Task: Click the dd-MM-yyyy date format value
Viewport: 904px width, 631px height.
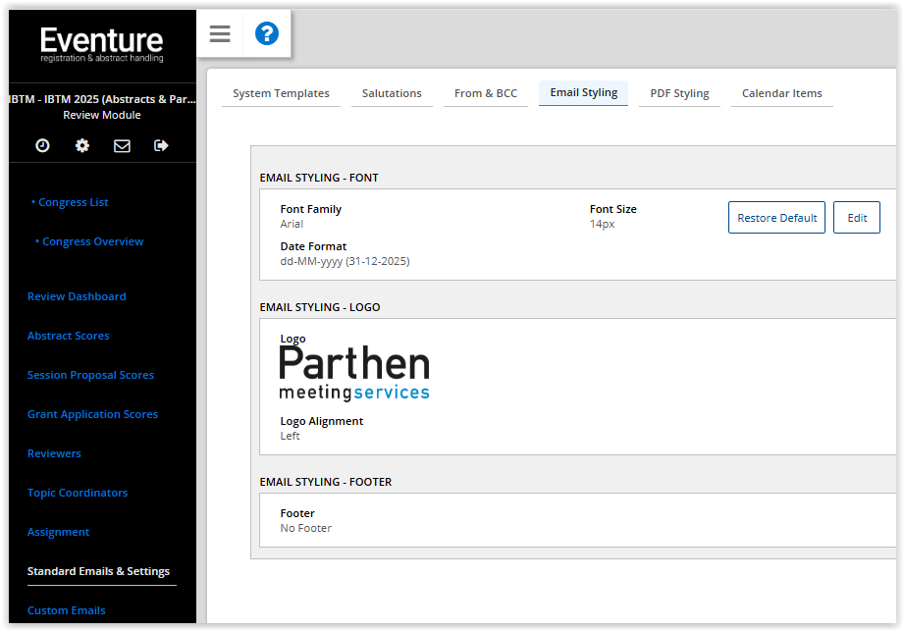Action: coord(345,261)
